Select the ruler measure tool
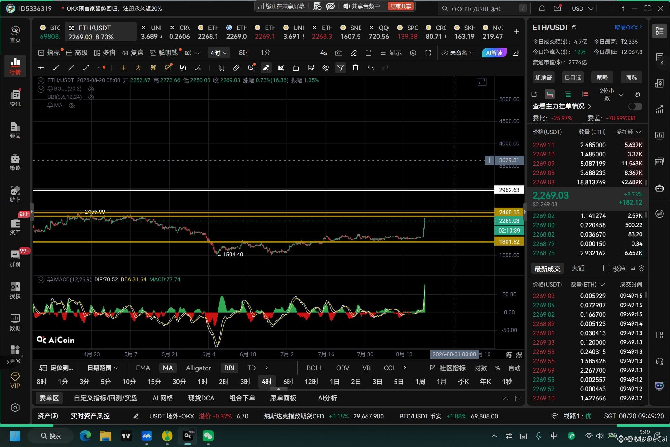This screenshot has height=447, width=670. (x=236, y=68)
